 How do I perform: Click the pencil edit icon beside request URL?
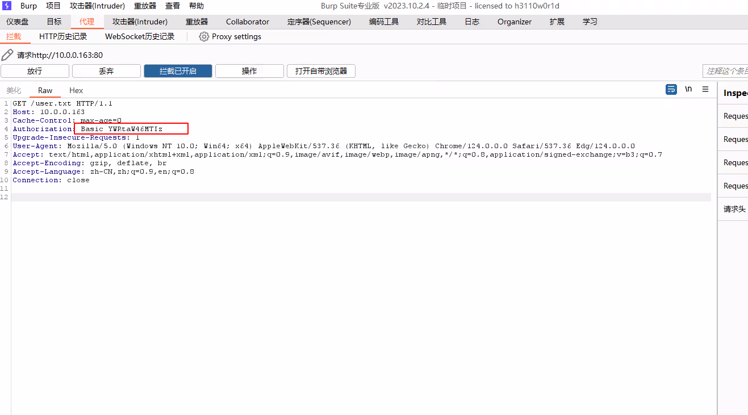7,55
